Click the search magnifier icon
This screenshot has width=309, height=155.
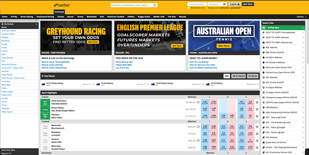(155, 5)
